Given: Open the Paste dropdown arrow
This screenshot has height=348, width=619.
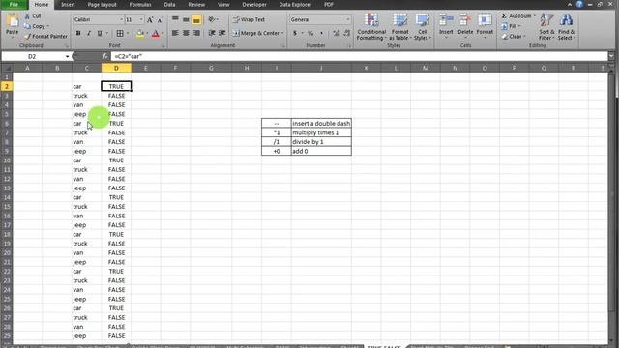Looking at the screenshot, I should click(x=13, y=38).
